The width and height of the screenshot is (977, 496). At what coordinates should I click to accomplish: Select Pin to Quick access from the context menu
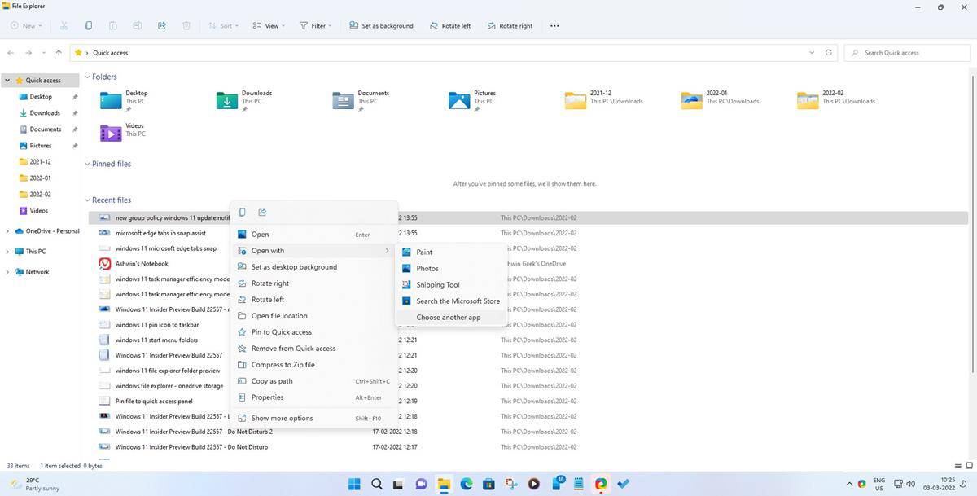(280, 332)
